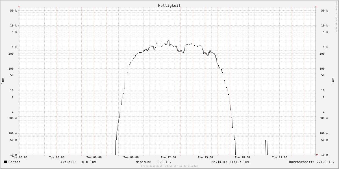The image size is (339, 169).
Task: Click the right-axis "10 k" tick label
Action: pyautogui.click(x=325, y=26)
